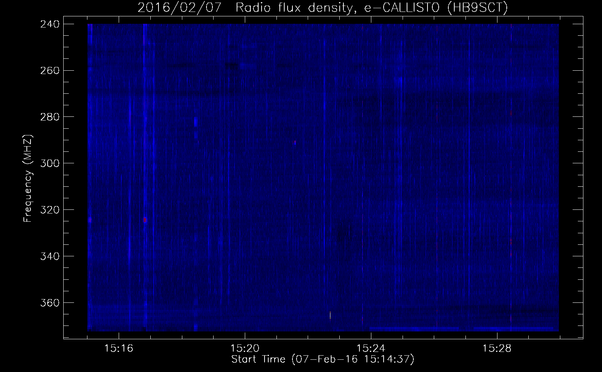Click the red spot near 325 MHz after 15:16

pyautogui.click(x=145, y=220)
